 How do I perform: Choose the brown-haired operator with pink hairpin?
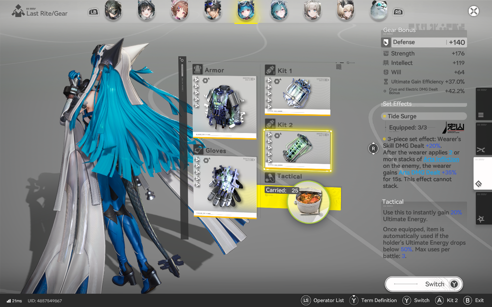click(180, 10)
